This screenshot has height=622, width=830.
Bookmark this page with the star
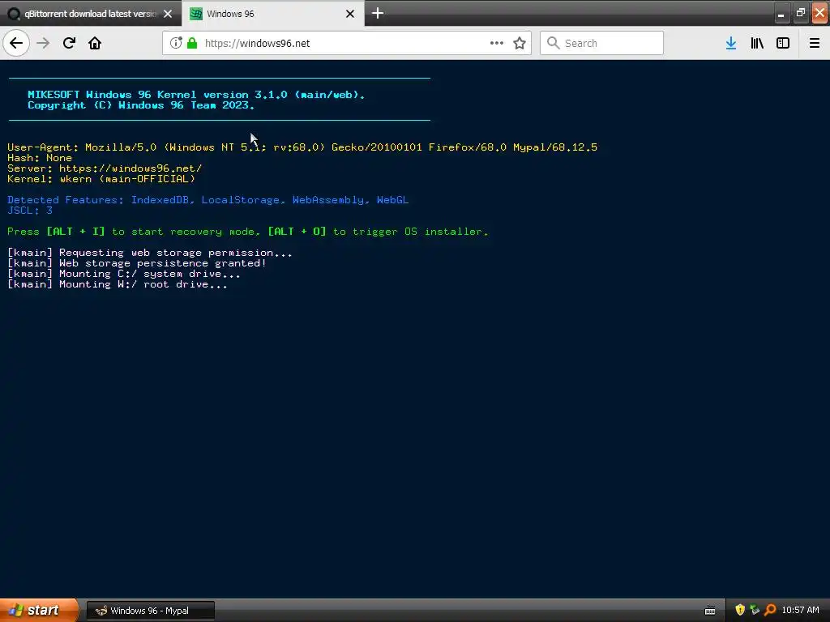pyautogui.click(x=520, y=43)
